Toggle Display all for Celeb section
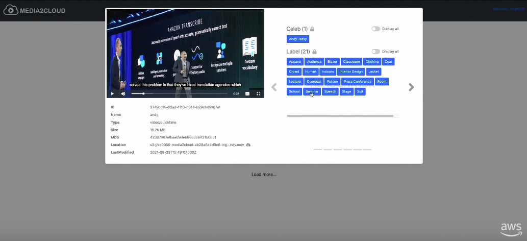This screenshot has height=241, width=527. coord(375,29)
